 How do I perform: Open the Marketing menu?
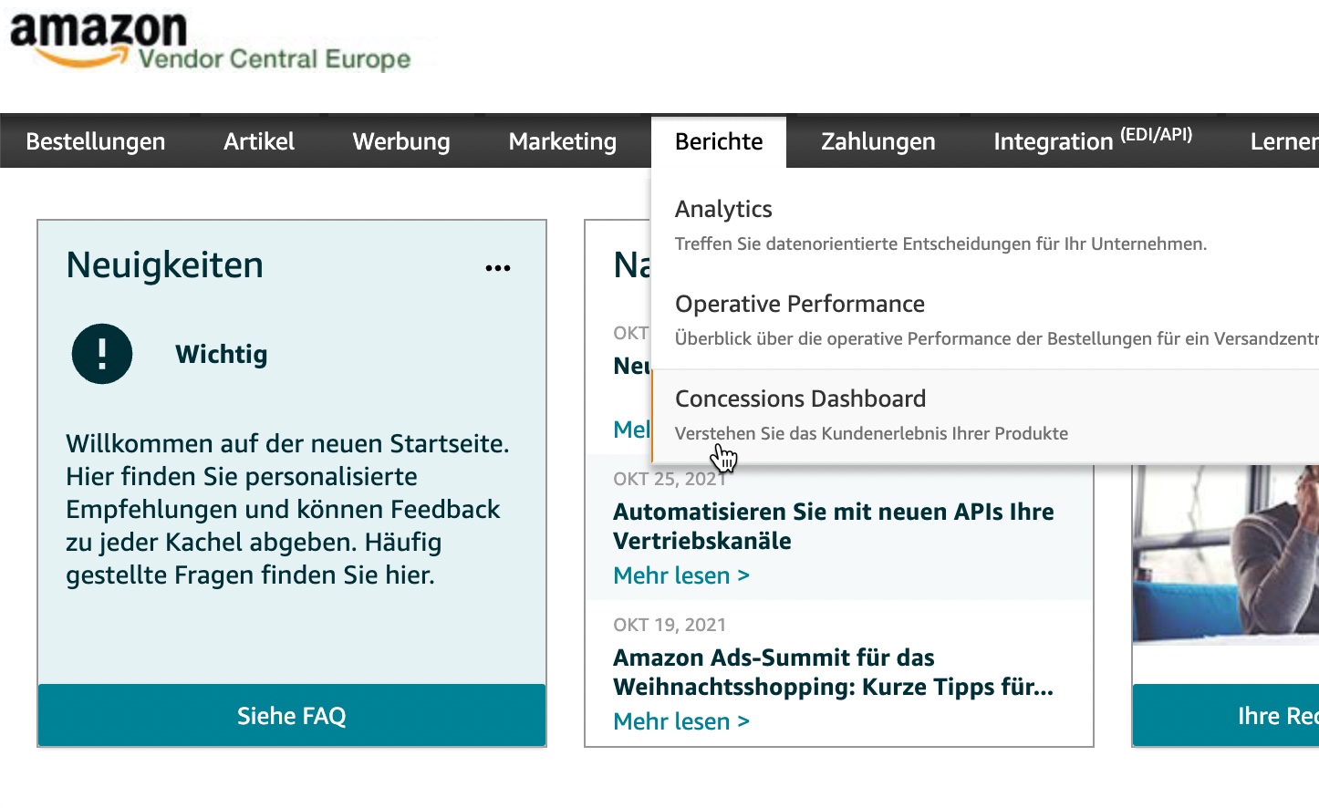563,141
